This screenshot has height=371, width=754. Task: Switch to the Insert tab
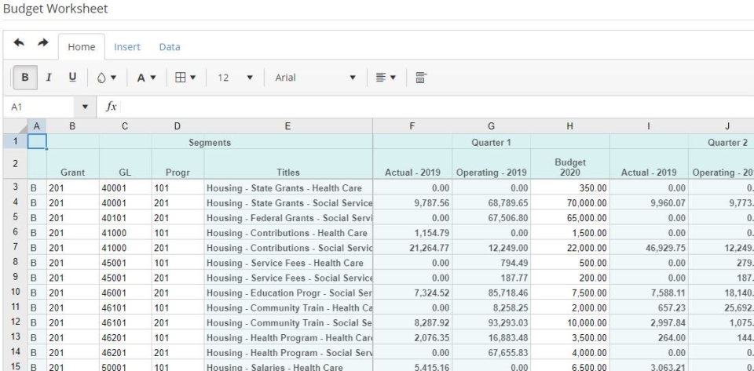point(127,47)
